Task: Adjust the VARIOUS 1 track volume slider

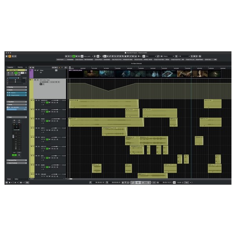Action: point(56,100)
